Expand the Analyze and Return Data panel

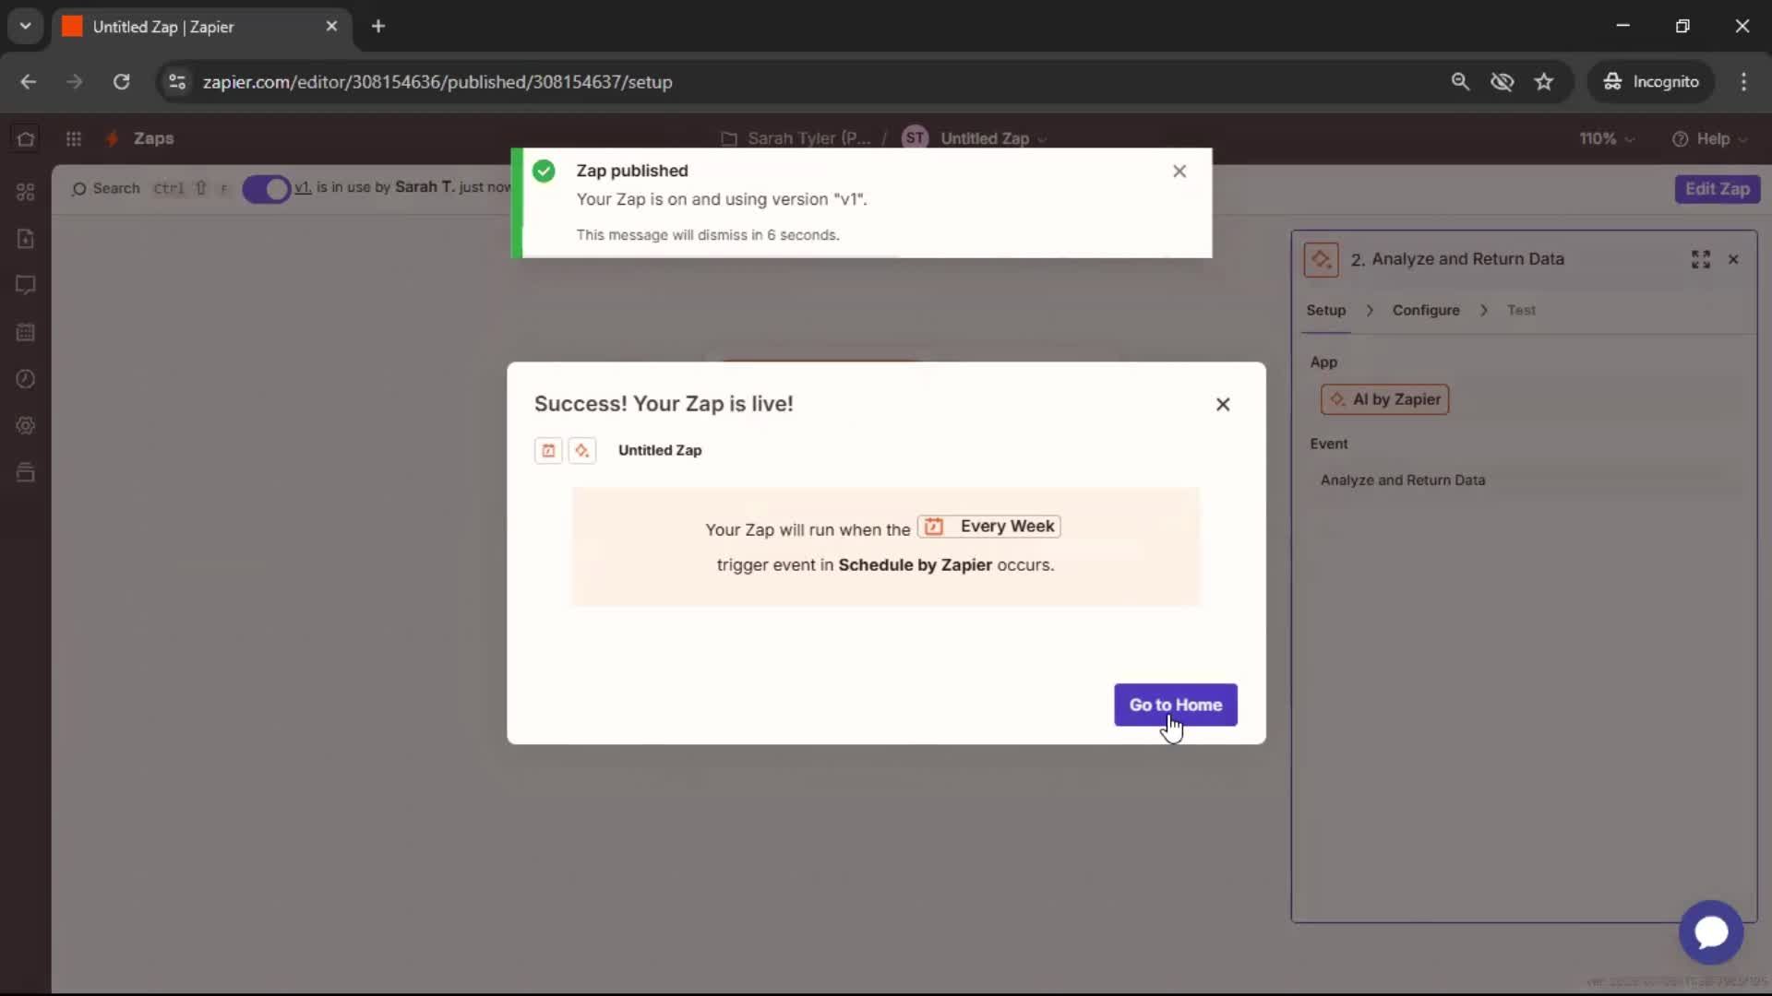1701,259
